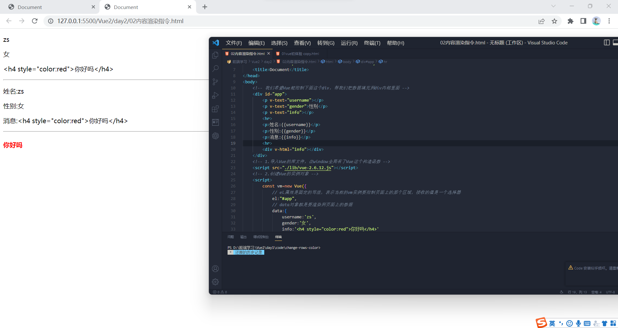Switch to the 输出 panel tab
The image size is (618, 328).
243,237
